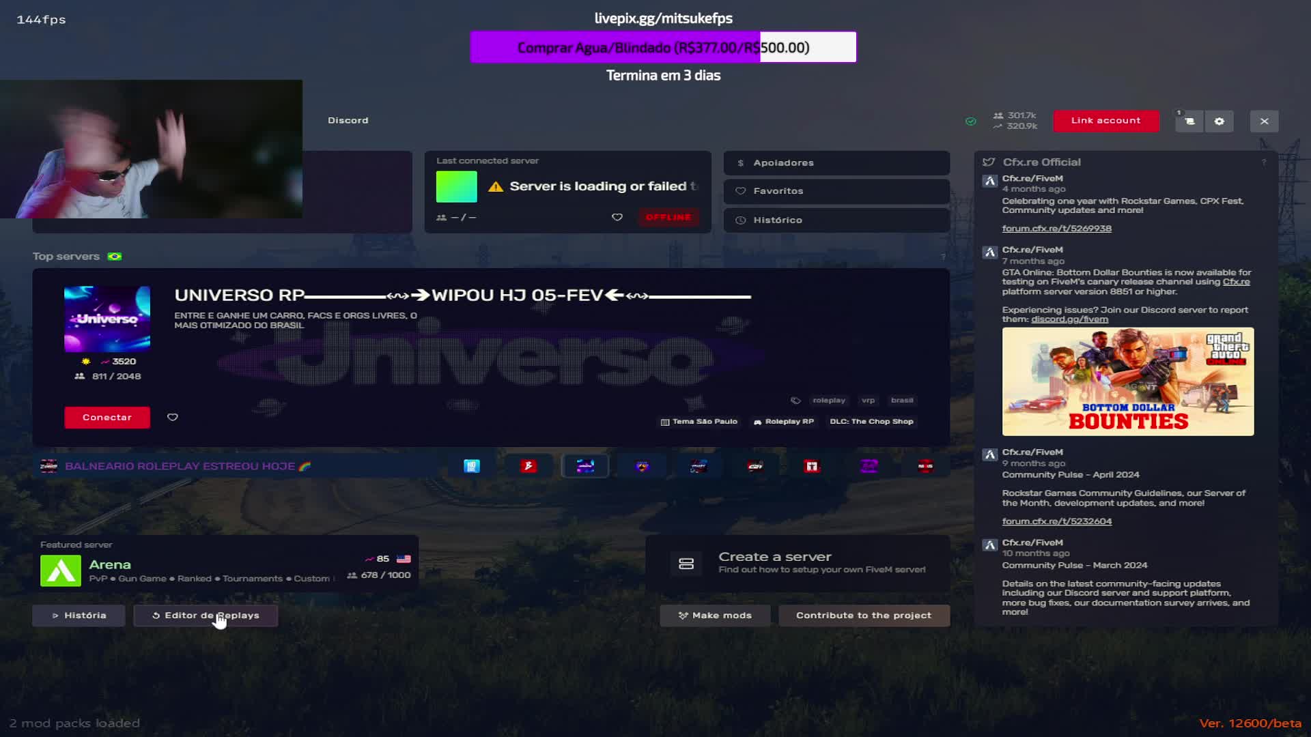Viewport: 1311px width, 737px height.
Task: Open the Favoritos menu
Action: tap(836, 191)
